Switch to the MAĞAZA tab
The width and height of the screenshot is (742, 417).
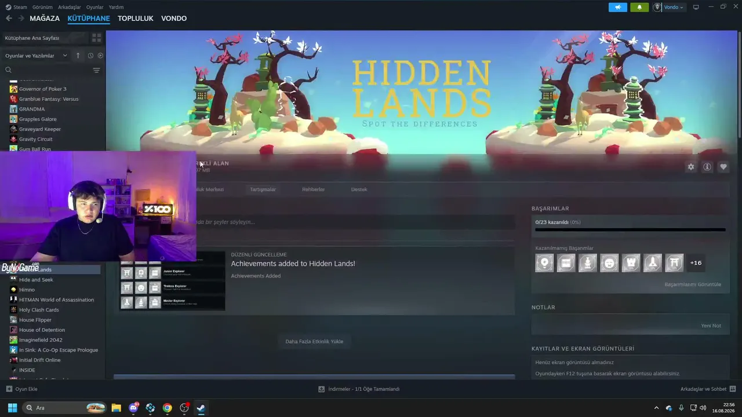(45, 19)
